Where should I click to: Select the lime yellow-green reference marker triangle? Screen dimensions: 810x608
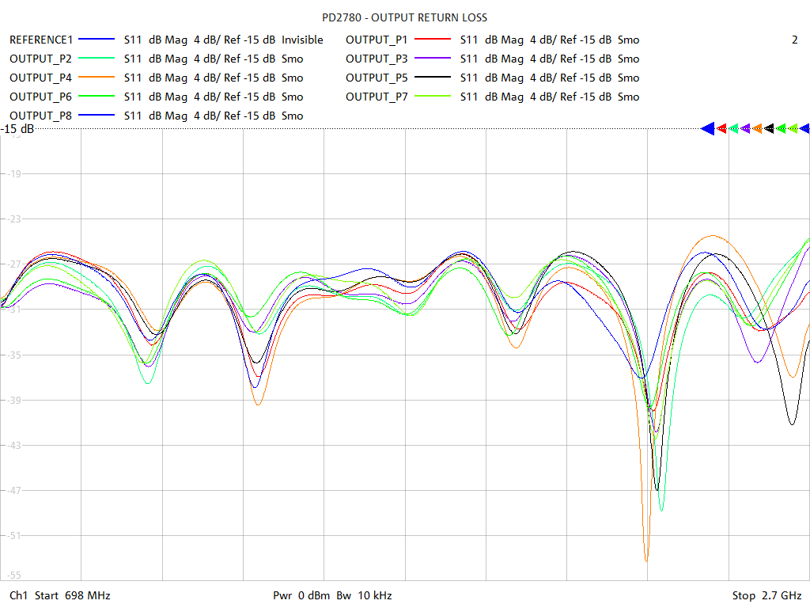point(793,128)
